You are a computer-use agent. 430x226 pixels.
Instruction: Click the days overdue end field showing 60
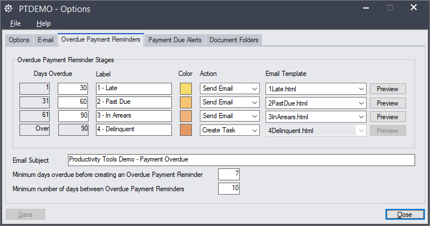click(x=73, y=103)
